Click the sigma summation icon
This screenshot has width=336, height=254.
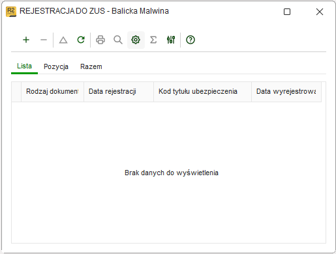coord(153,40)
